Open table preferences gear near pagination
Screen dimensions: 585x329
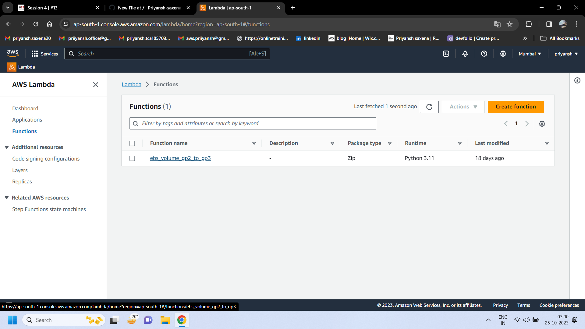pos(542,124)
